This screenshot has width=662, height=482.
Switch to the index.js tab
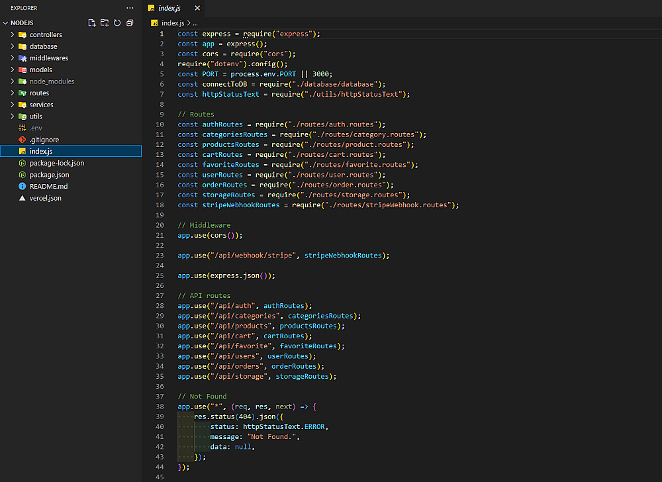(169, 8)
